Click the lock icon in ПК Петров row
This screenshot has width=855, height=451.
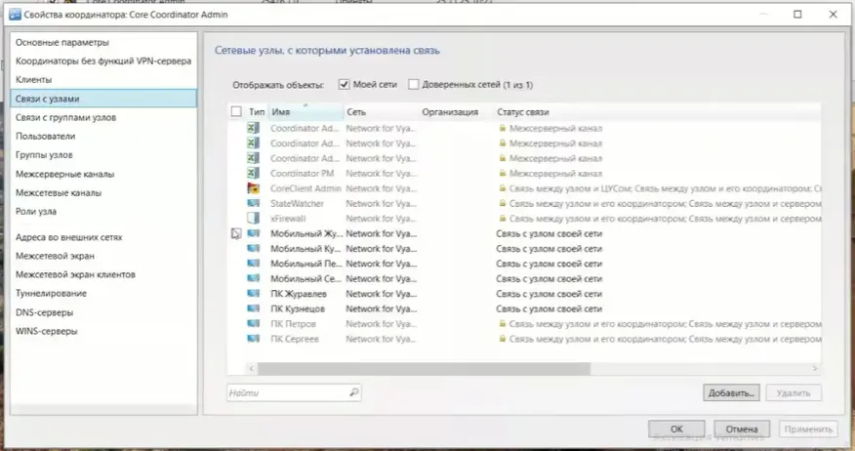[503, 323]
